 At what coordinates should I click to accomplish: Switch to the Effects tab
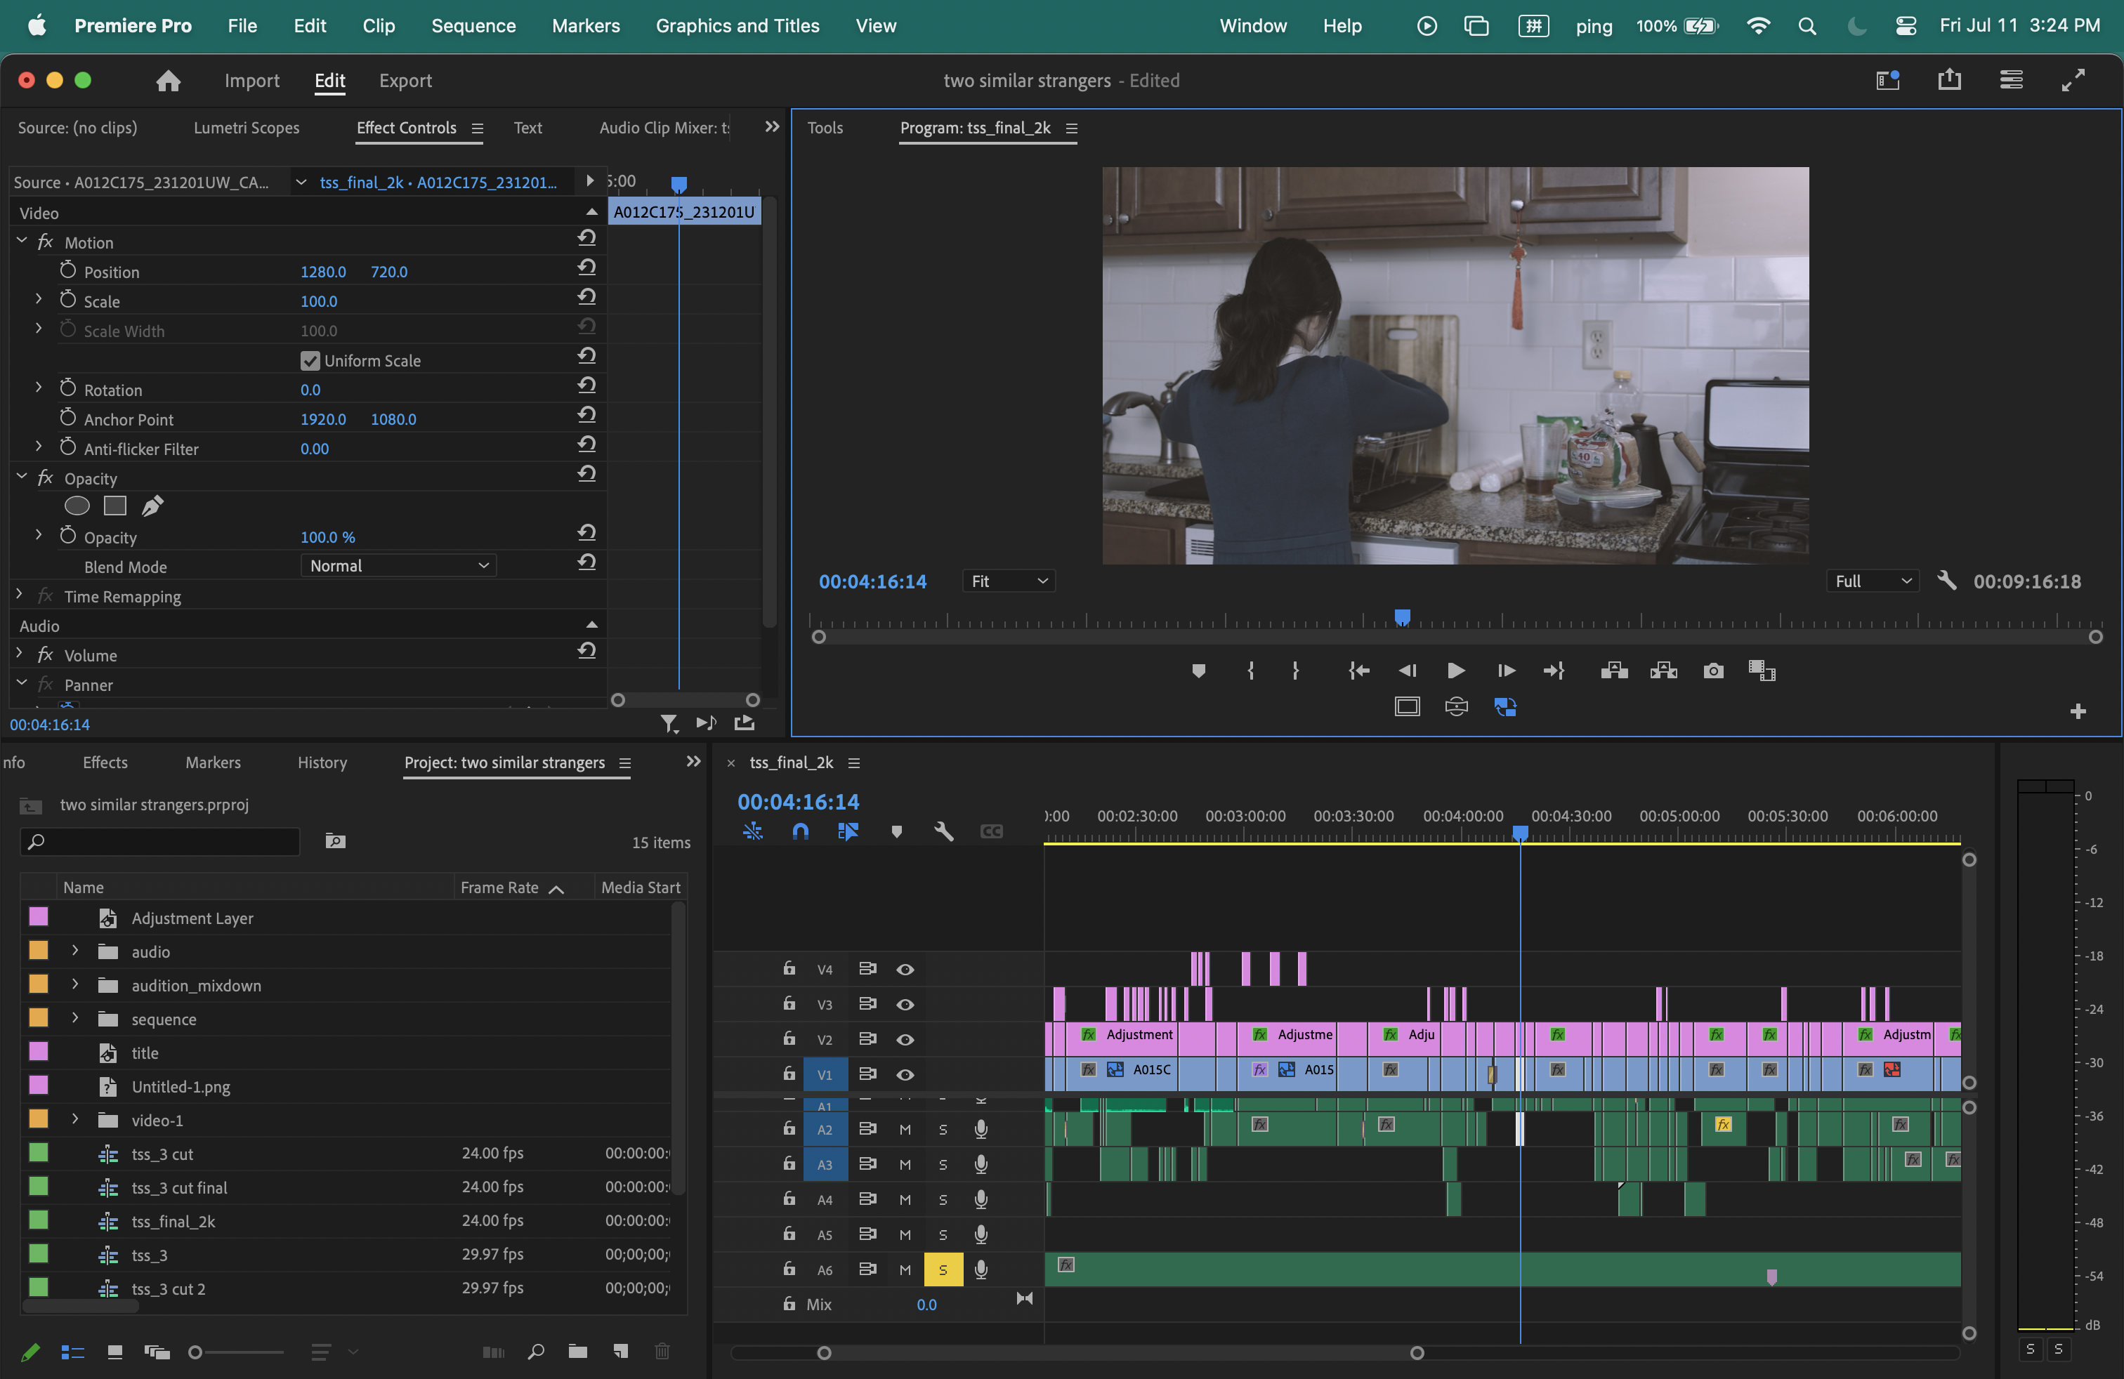[105, 763]
